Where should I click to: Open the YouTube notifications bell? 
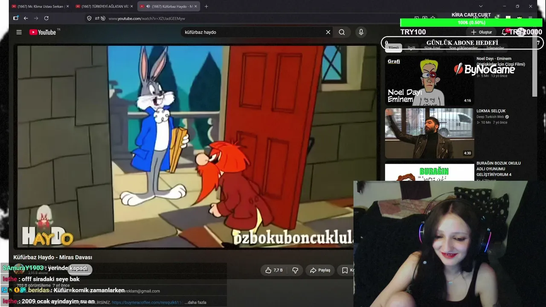point(504,32)
